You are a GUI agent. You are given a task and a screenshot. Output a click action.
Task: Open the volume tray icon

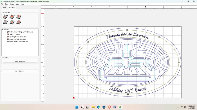point(185,107)
